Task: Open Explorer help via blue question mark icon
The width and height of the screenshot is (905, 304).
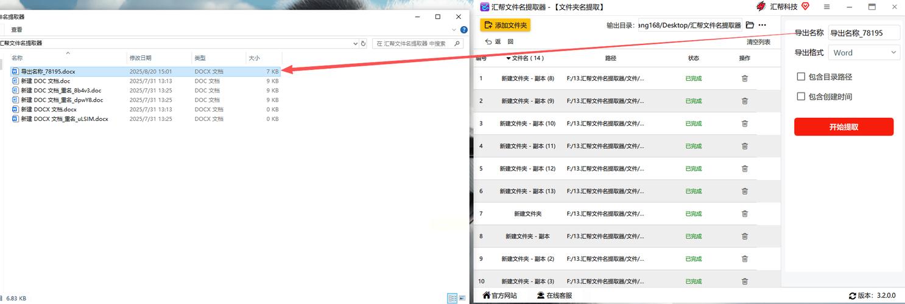Action: tap(463, 29)
